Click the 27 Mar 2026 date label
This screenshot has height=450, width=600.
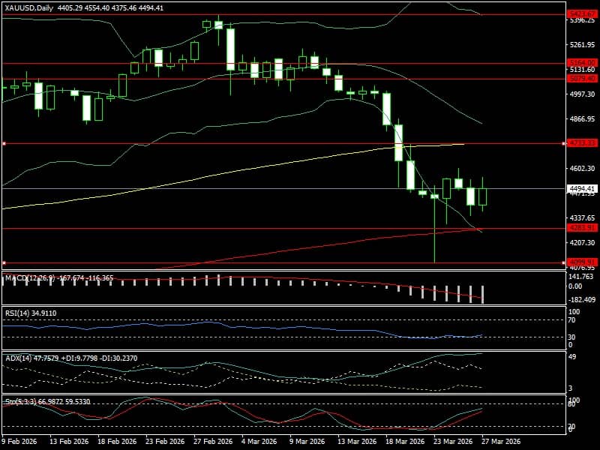(x=500, y=441)
